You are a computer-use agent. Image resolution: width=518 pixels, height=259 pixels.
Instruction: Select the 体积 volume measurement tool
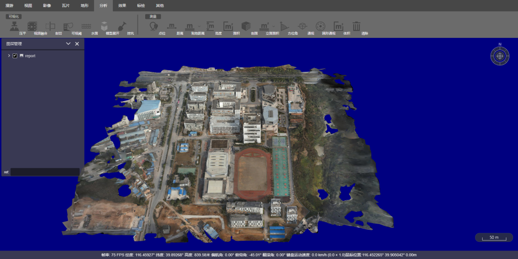point(338,26)
